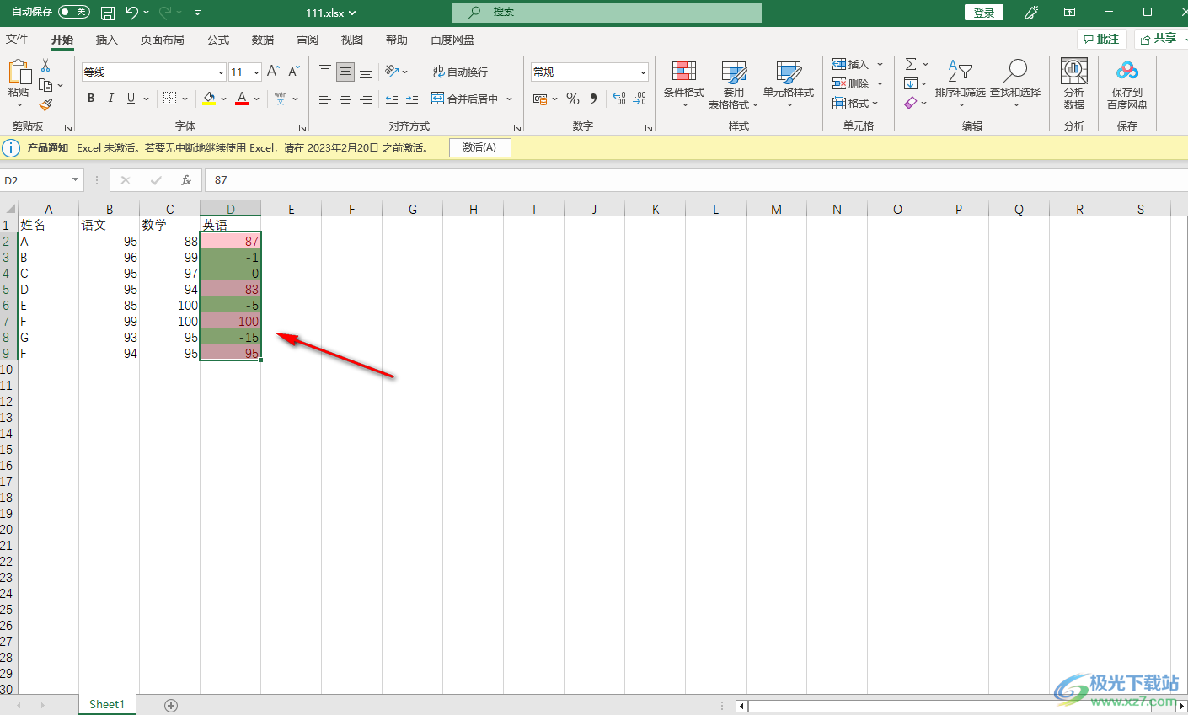Expand the font color dropdown arrow
This screenshot has width=1188, height=715.
tap(256, 99)
